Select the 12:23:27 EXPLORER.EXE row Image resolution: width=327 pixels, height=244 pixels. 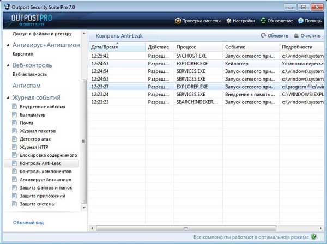(x=207, y=87)
